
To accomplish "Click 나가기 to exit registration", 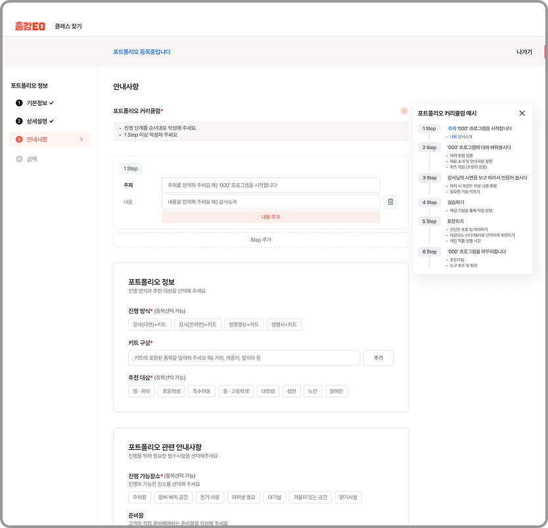I will tap(524, 52).
